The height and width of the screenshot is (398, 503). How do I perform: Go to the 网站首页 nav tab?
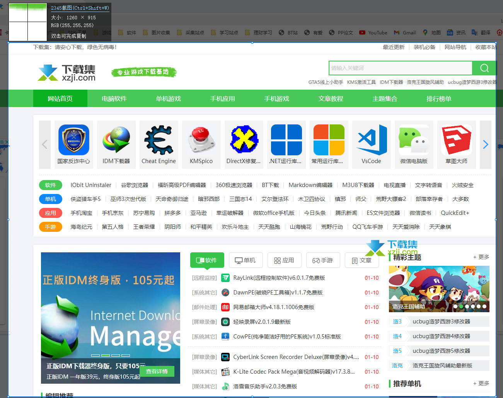click(60, 99)
